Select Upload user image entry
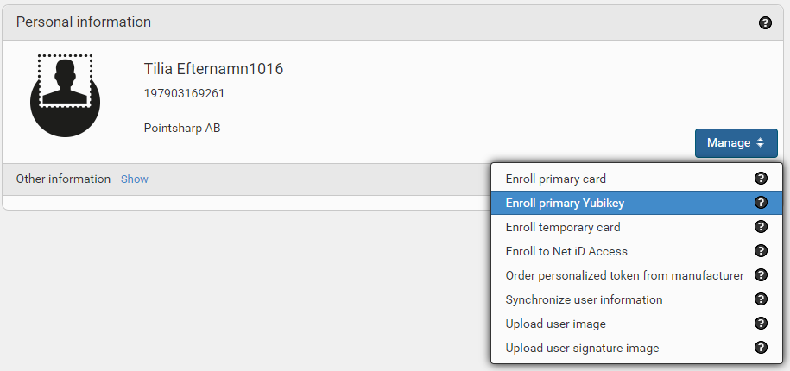This screenshot has height=371, width=790. 636,324
